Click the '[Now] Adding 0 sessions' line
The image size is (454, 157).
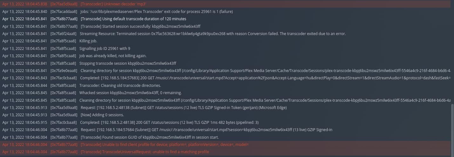coord(225,115)
